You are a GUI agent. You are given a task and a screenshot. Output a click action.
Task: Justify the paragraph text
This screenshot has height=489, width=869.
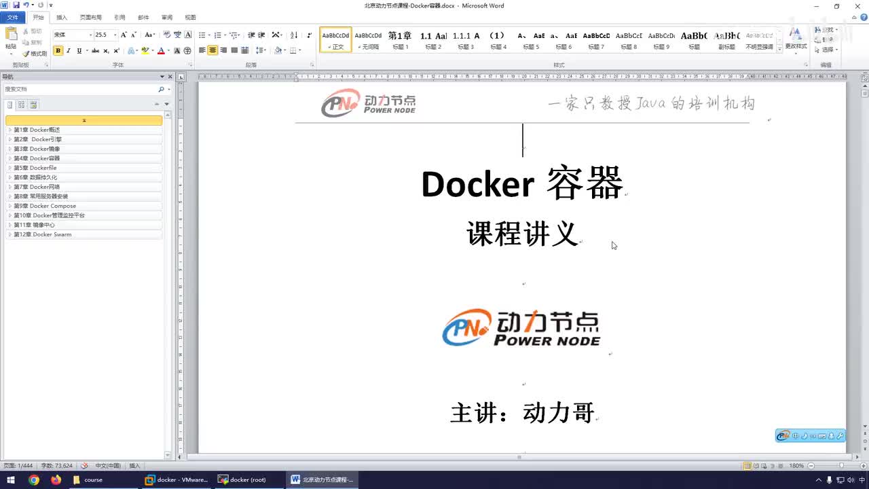234,51
